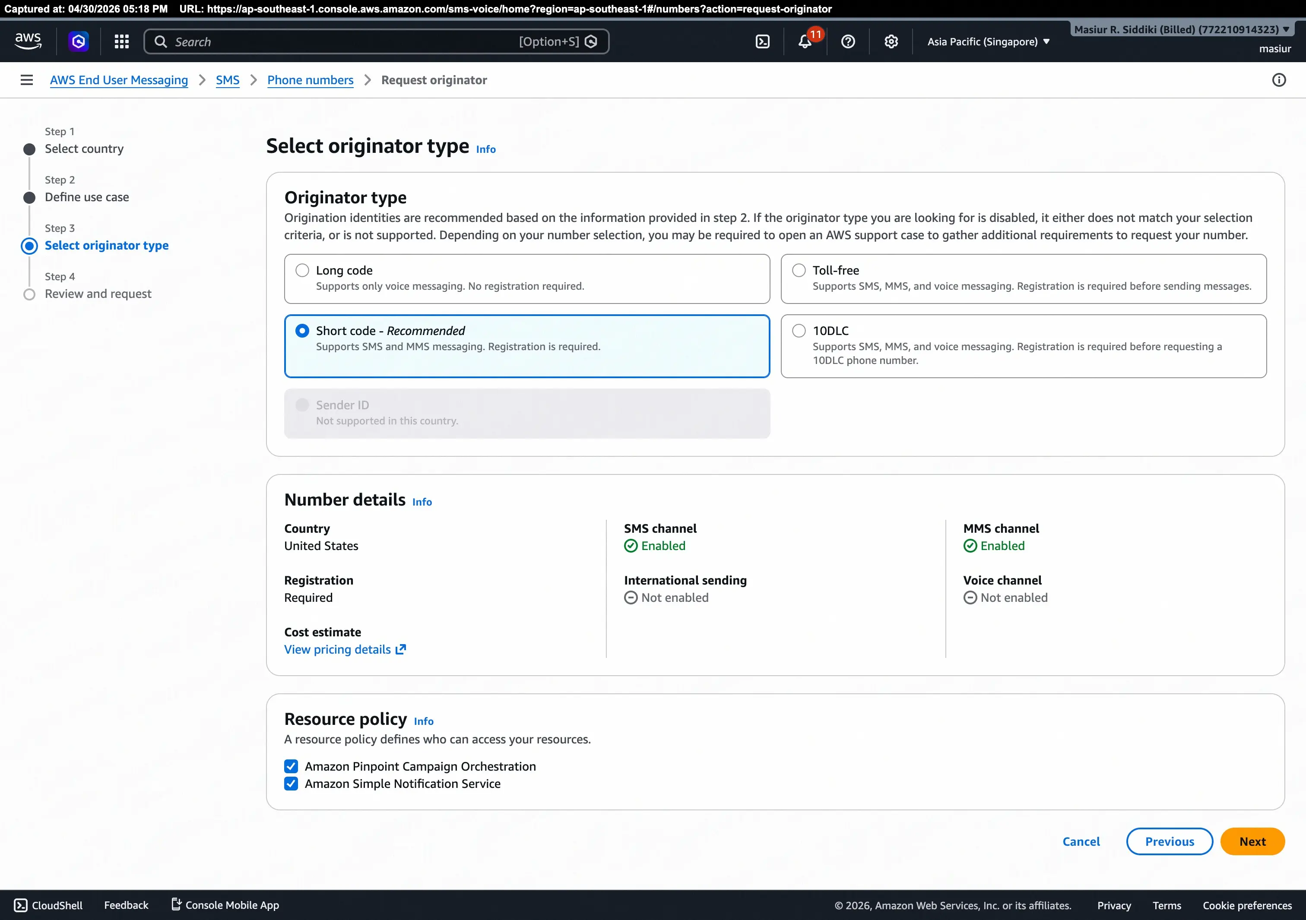1306x920 pixels.
Task: Click International sending Not enabled status
Action: [x=666, y=598]
